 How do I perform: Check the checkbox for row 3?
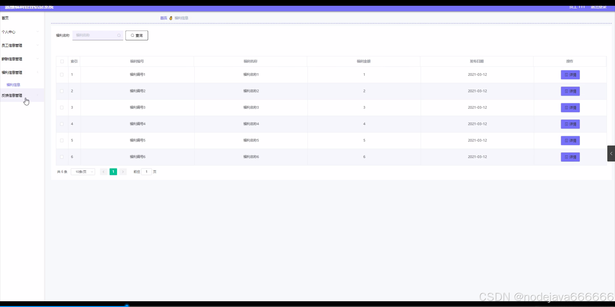pos(62,107)
